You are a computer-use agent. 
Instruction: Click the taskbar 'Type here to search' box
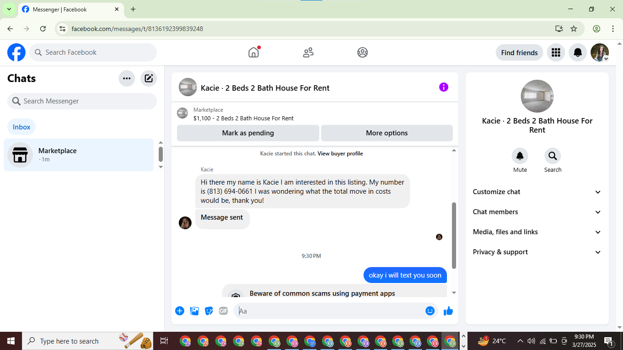click(88, 341)
